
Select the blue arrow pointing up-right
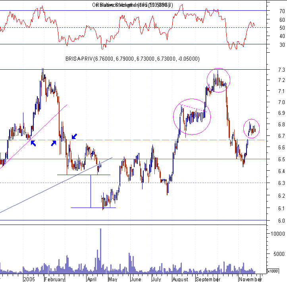pos(53,143)
